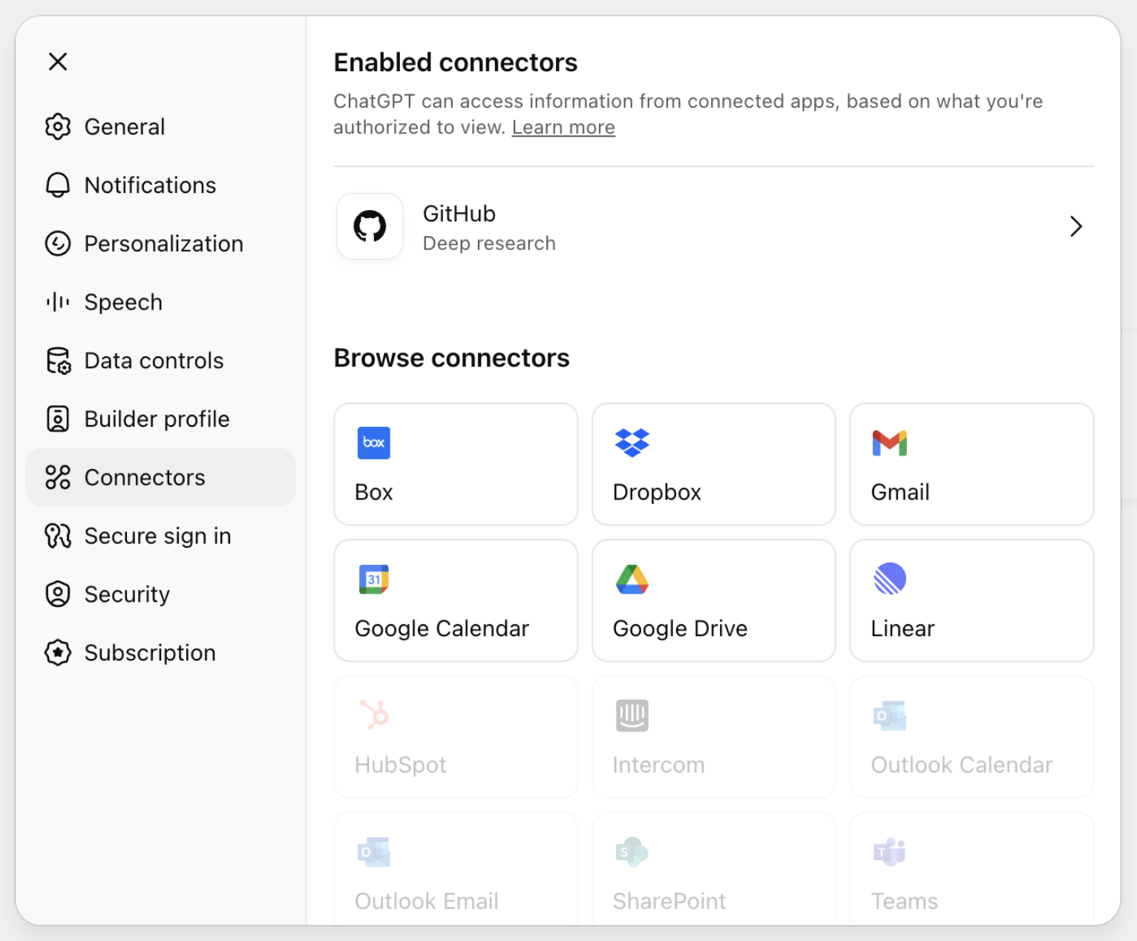Click the Intercom connector icon

[x=632, y=715]
